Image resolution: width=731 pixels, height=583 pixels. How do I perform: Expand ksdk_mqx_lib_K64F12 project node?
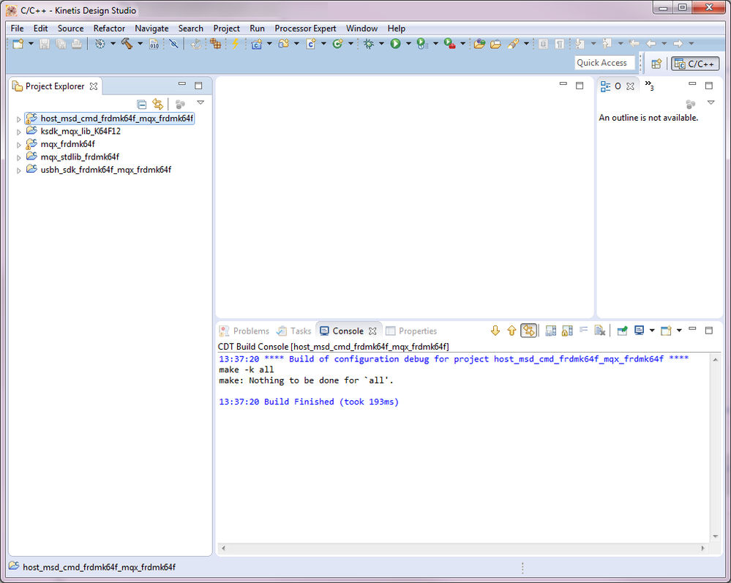(x=18, y=132)
